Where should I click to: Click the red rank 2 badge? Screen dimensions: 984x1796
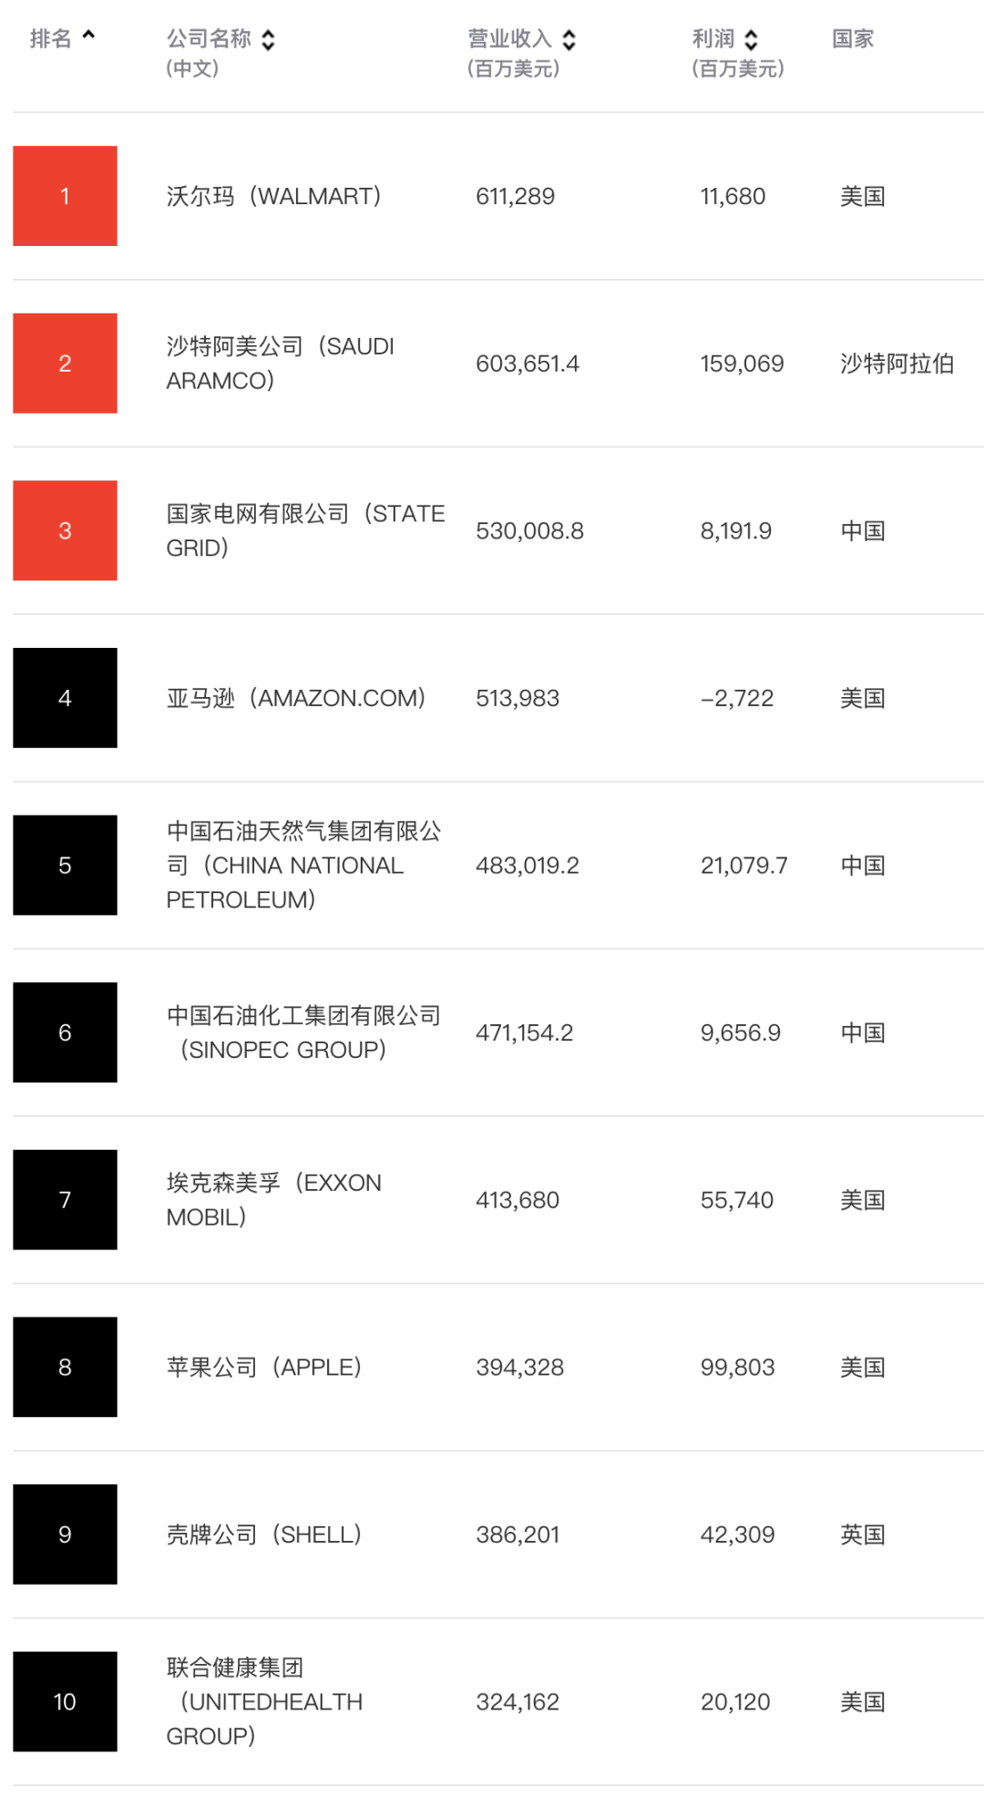pyautogui.click(x=65, y=364)
